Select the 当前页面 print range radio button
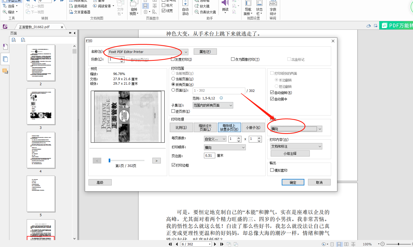Viewport: 413px width, 247px height. [174, 78]
